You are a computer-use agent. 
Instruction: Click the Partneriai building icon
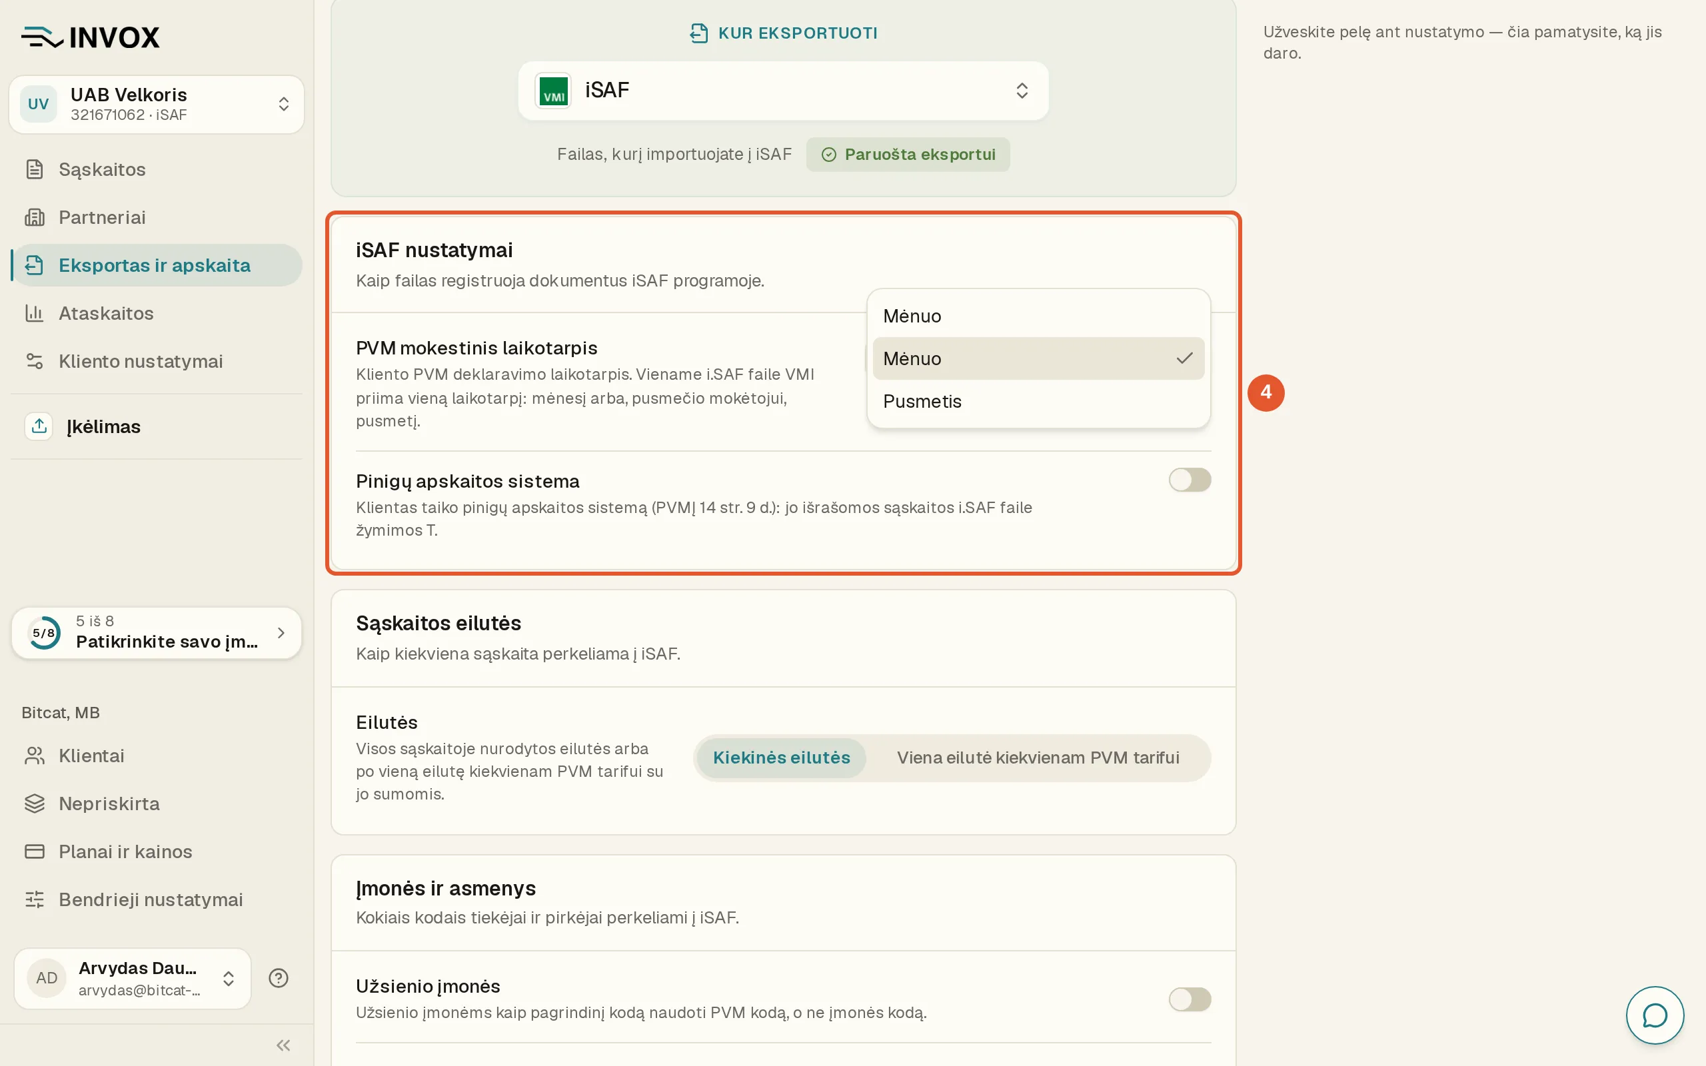click(35, 217)
